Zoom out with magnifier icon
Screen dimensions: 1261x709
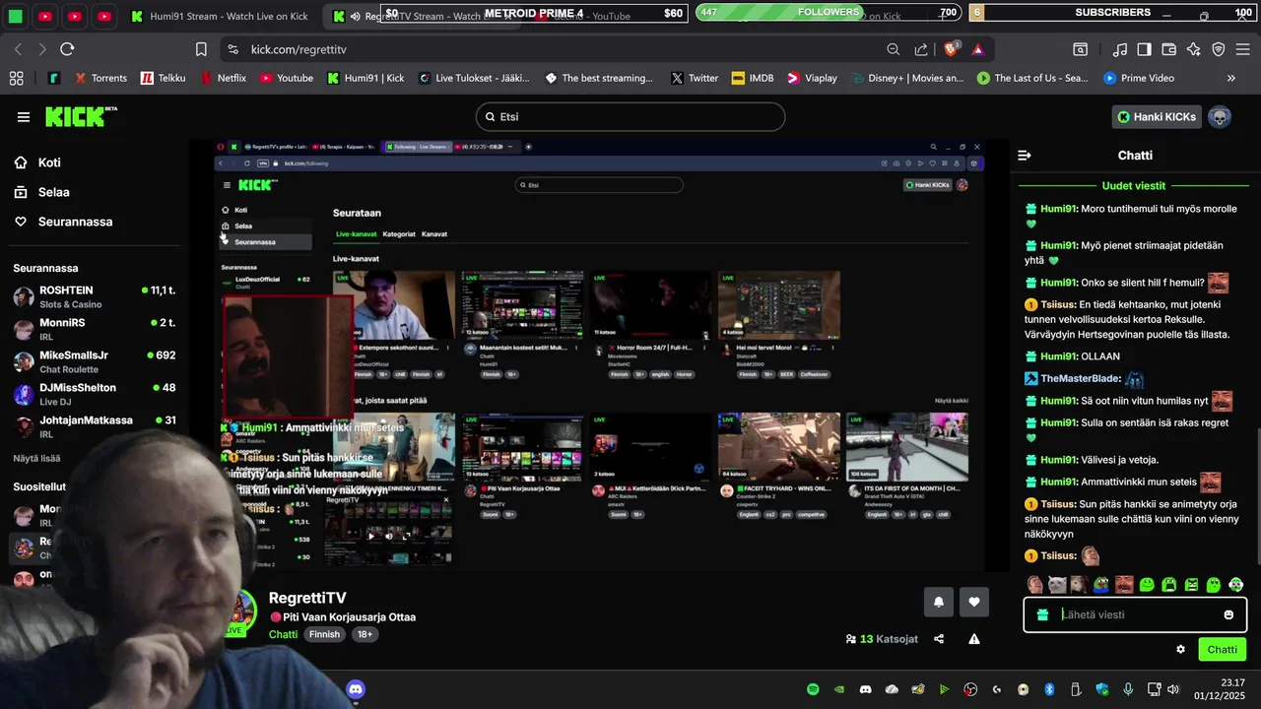tap(894, 49)
